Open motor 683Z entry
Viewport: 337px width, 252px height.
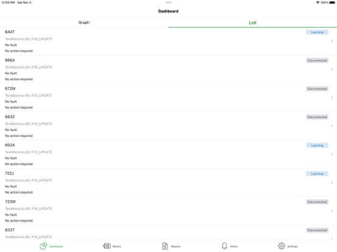coord(168,126)
